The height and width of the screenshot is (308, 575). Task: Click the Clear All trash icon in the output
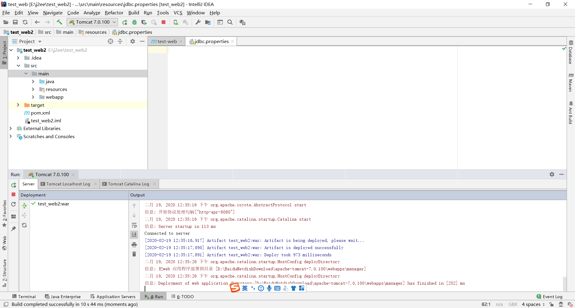click(134, 254)
